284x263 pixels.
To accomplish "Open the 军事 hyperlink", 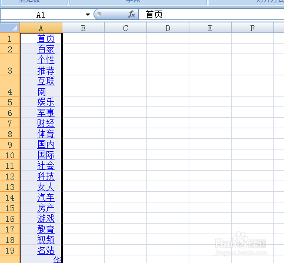I will [x=46, y=112].
